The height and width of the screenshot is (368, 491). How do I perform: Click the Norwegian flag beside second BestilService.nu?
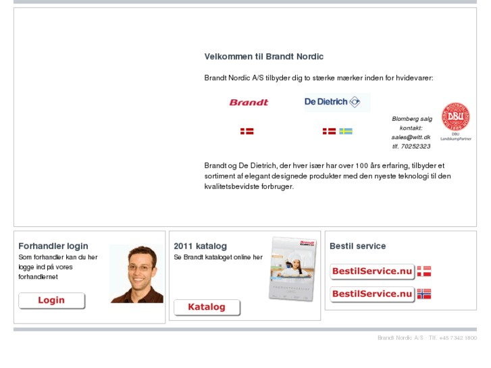pos(424,294)
